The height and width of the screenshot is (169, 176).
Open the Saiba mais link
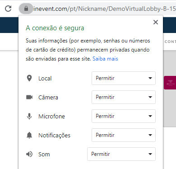105,59
